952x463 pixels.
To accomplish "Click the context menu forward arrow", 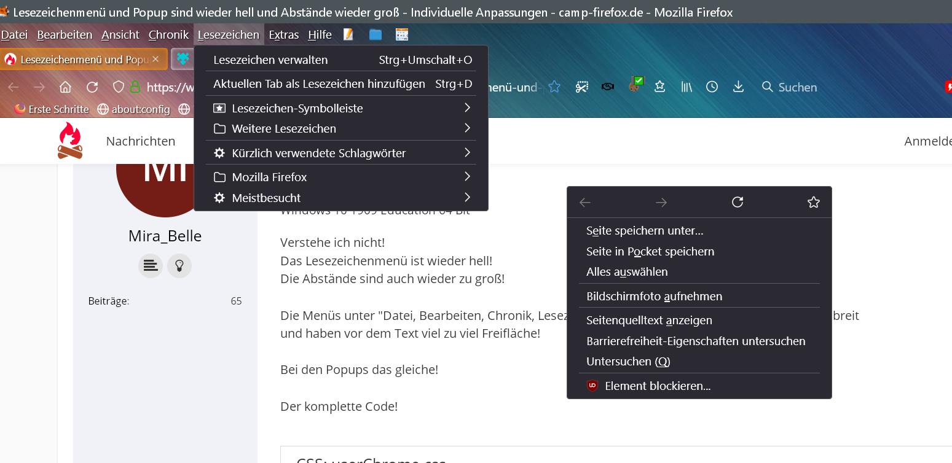I will coord(661,202).
